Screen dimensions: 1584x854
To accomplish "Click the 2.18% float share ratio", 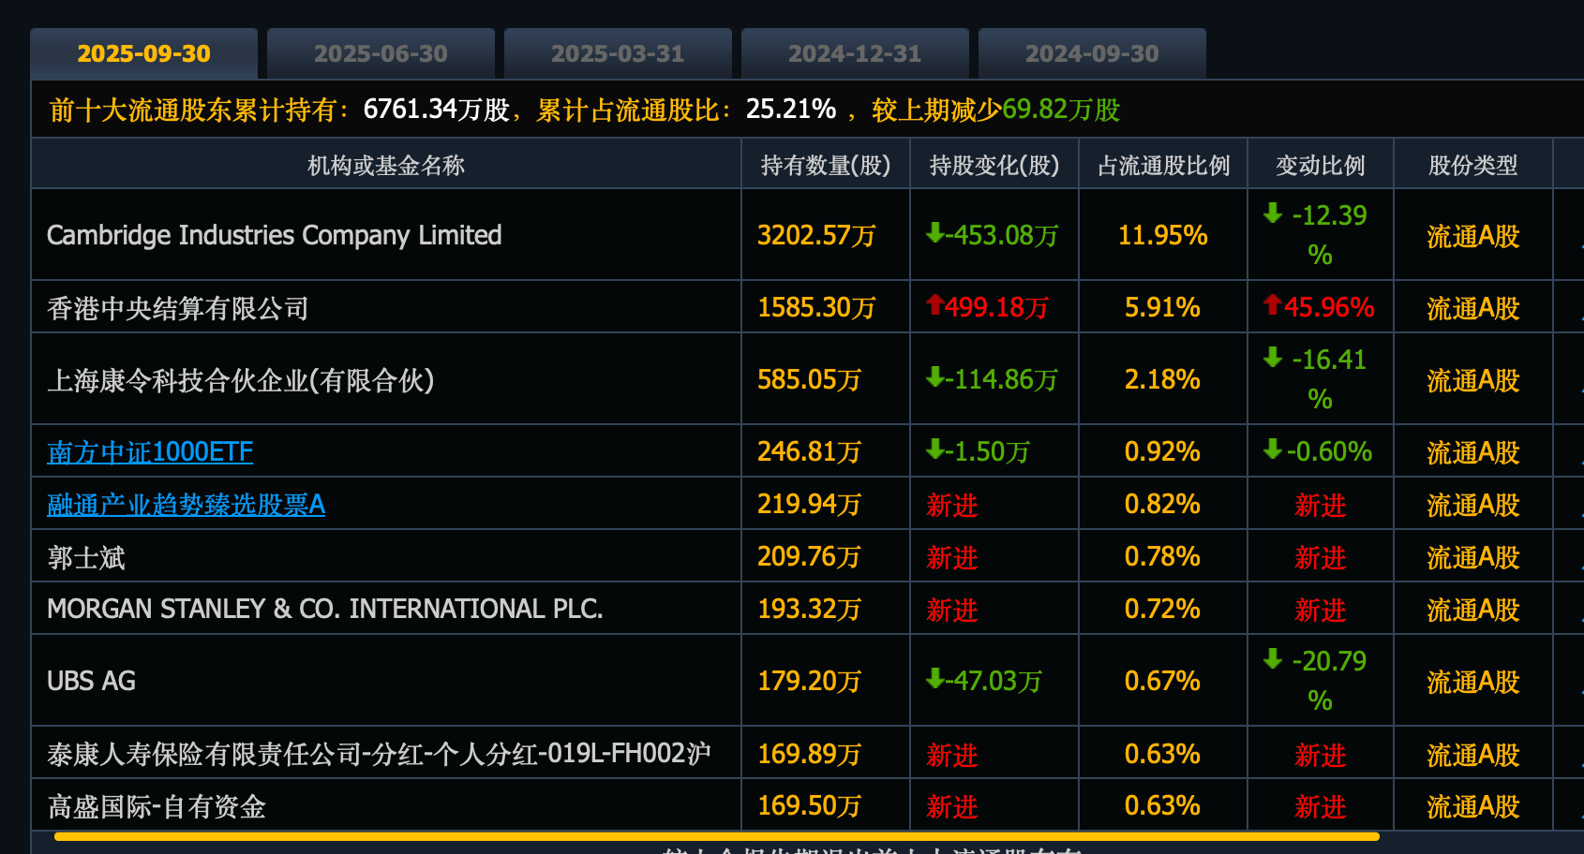I will (x=1162, y=379).
